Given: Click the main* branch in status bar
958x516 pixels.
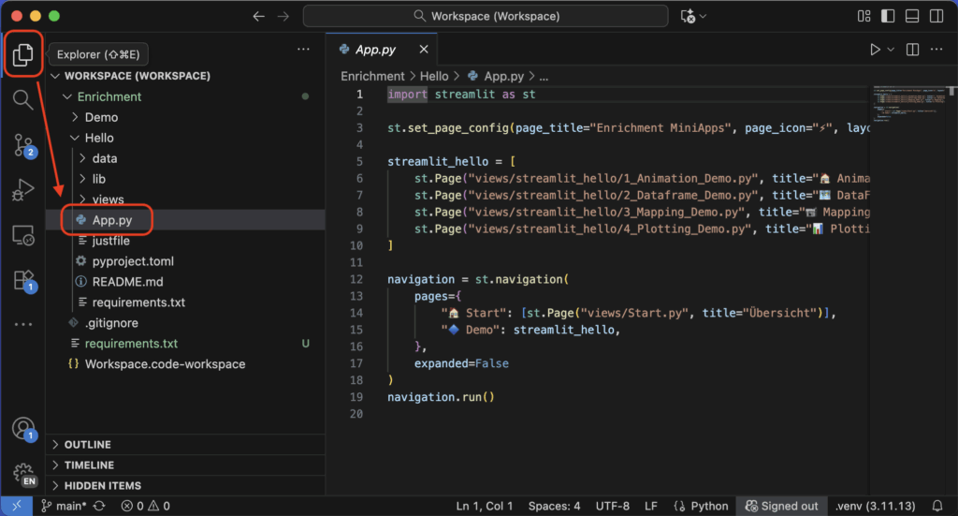Looking at the screenshot, I should pyautogui.click(x=65, y=506).
